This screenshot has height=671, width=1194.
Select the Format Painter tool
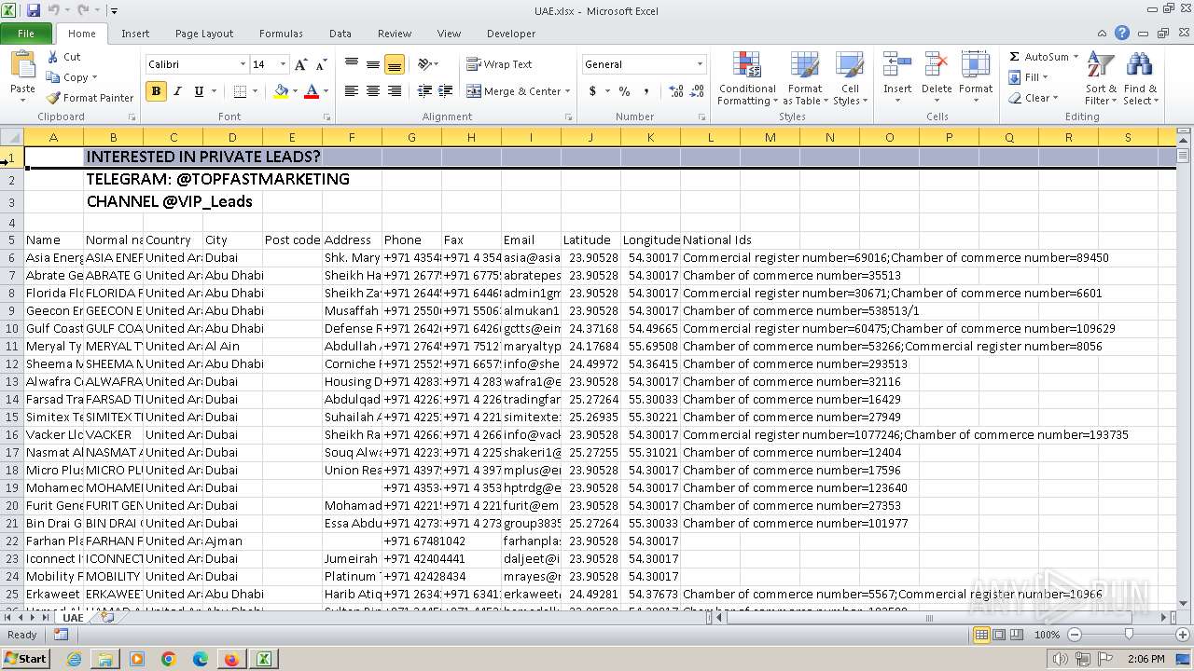point(90,98)
